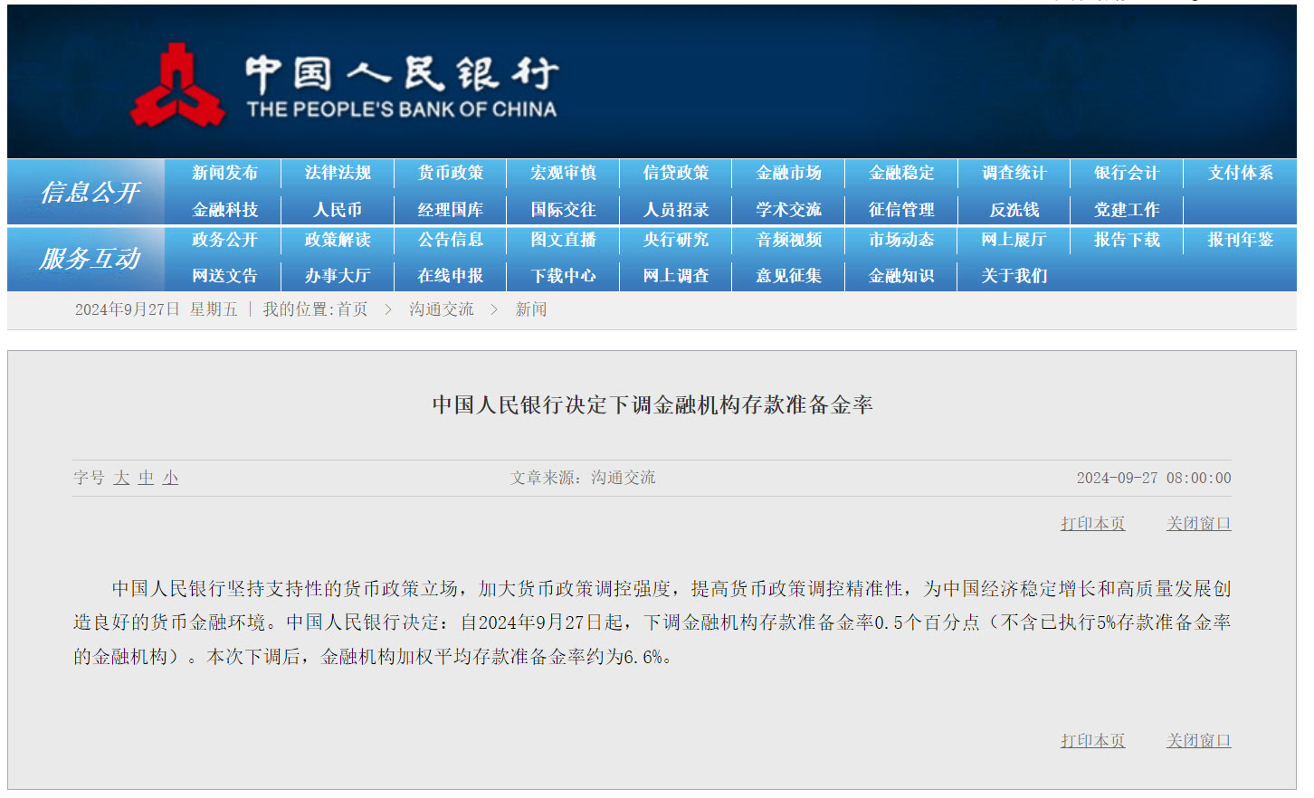The height and width of the screenshot is (798, 1314).
Task: Open the 网上展厅 page
Action: pos(1014,240)
